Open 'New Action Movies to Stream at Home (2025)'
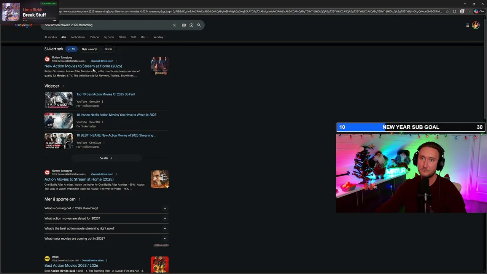The width and height of the screenshot is (487, 274). [x=83, y=66]
